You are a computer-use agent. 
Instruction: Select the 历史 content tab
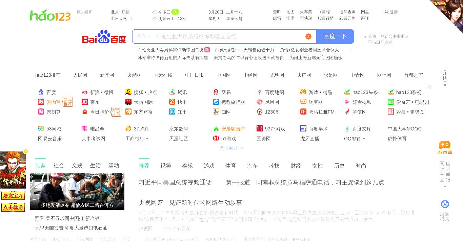coord(339,166)
